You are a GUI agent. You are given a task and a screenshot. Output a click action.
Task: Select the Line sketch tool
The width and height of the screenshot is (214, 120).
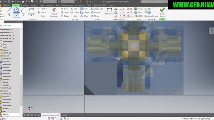tap(10, 11)
